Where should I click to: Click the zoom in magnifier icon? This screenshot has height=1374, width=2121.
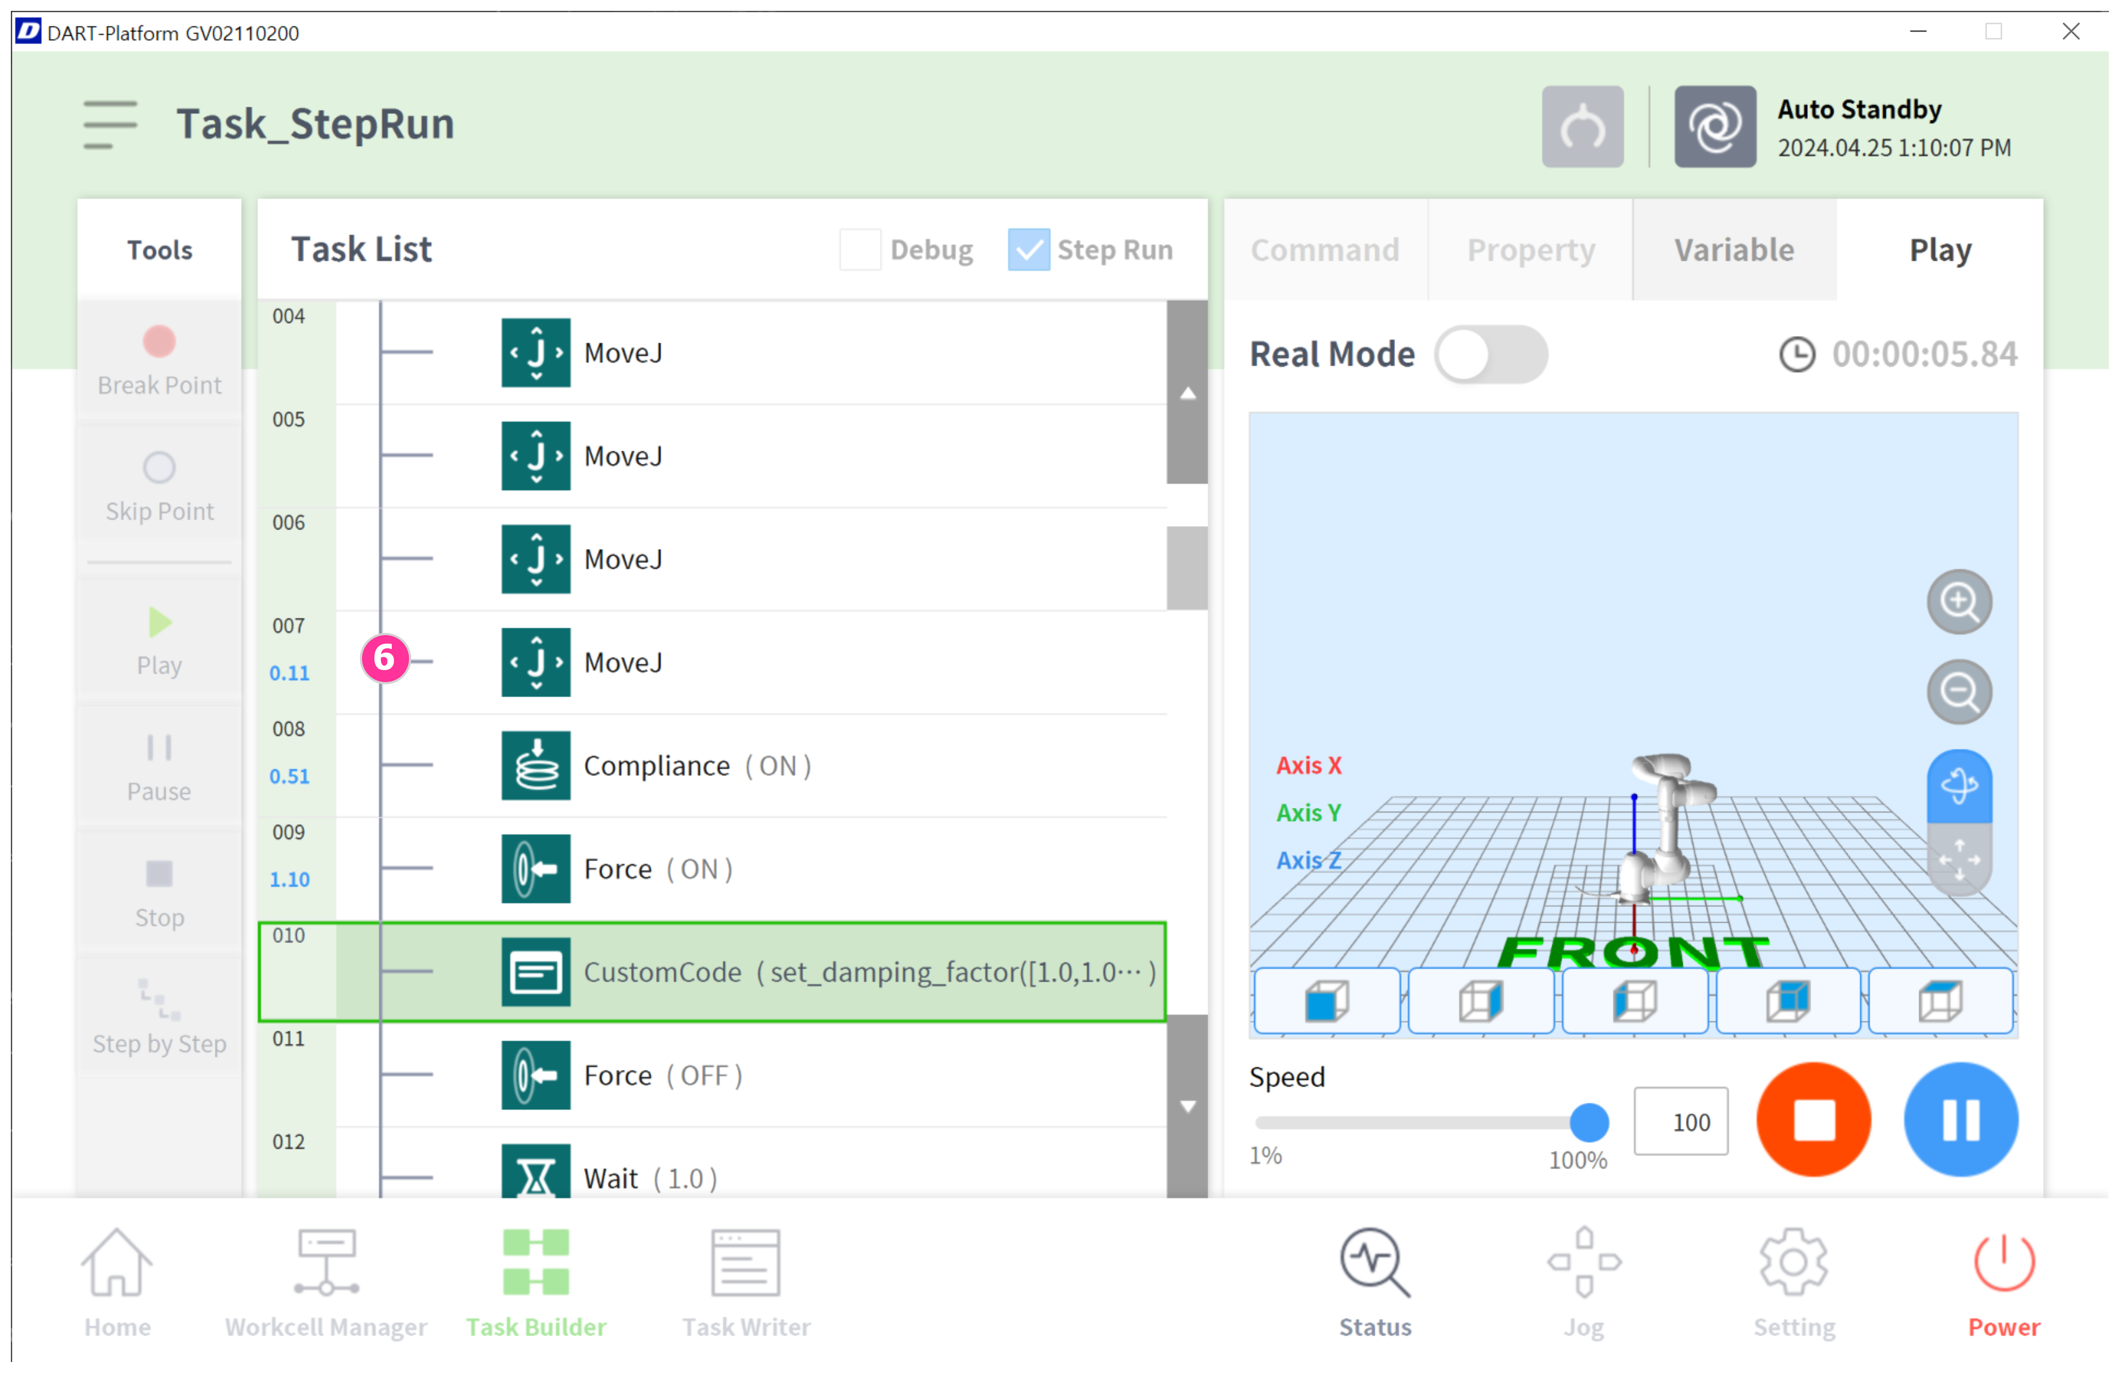pos(1959,602)
